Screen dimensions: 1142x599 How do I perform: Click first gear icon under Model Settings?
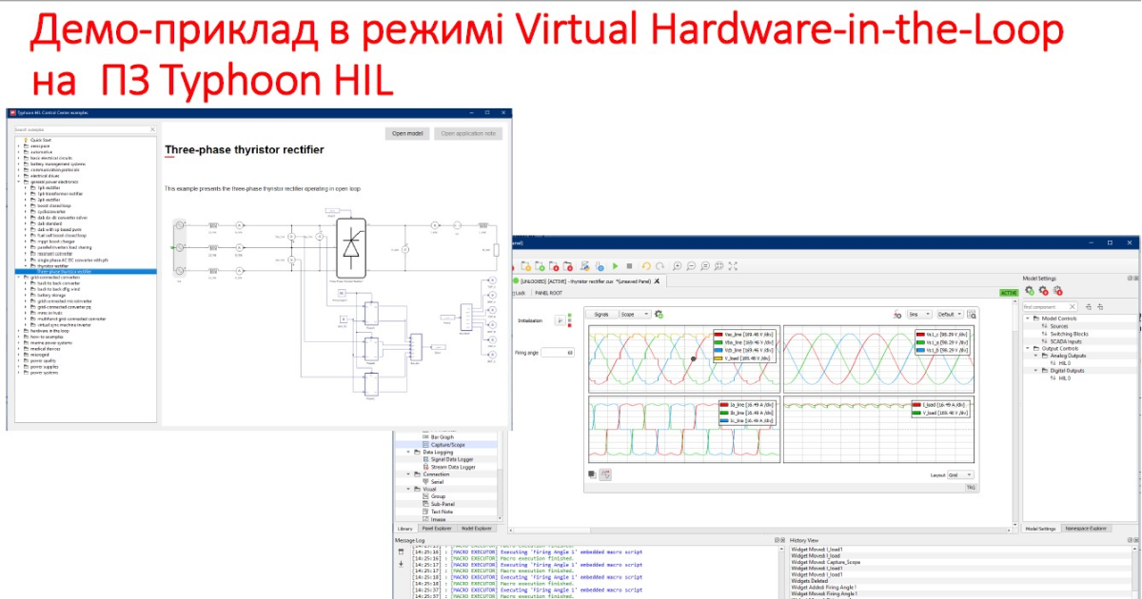point(1029,291)
